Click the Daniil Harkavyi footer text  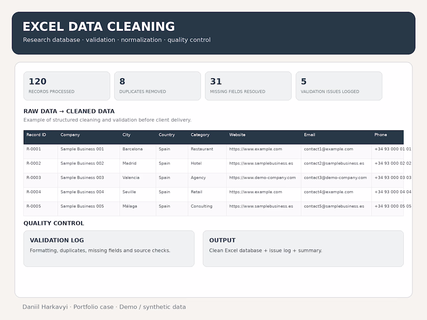(45, 307)
